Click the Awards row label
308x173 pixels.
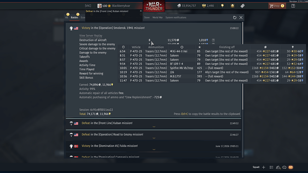coord(84,61)
